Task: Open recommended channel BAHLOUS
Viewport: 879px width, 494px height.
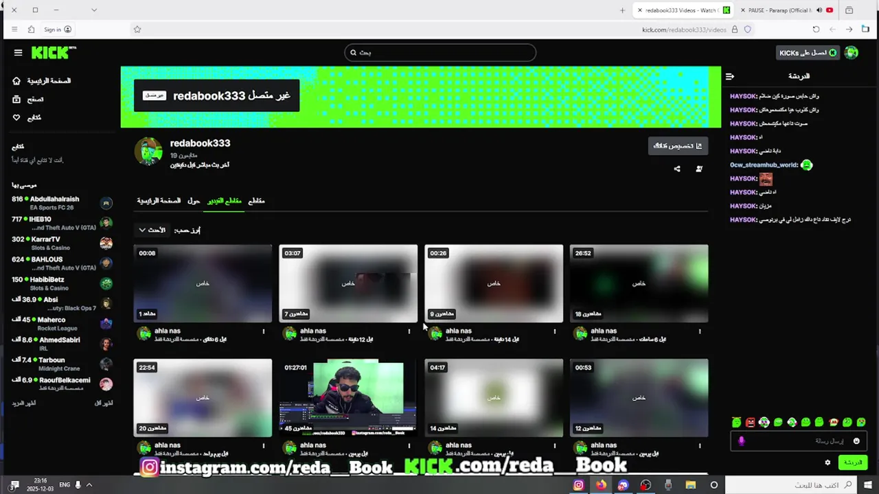Action: pos(62,263)
